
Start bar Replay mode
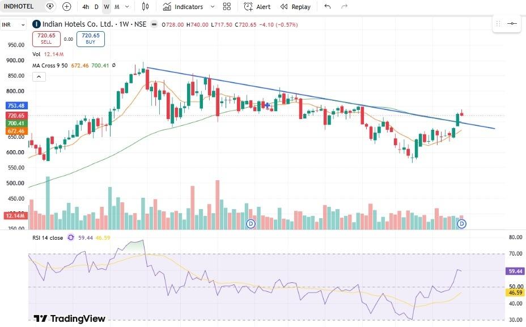(x=295, y=7)
